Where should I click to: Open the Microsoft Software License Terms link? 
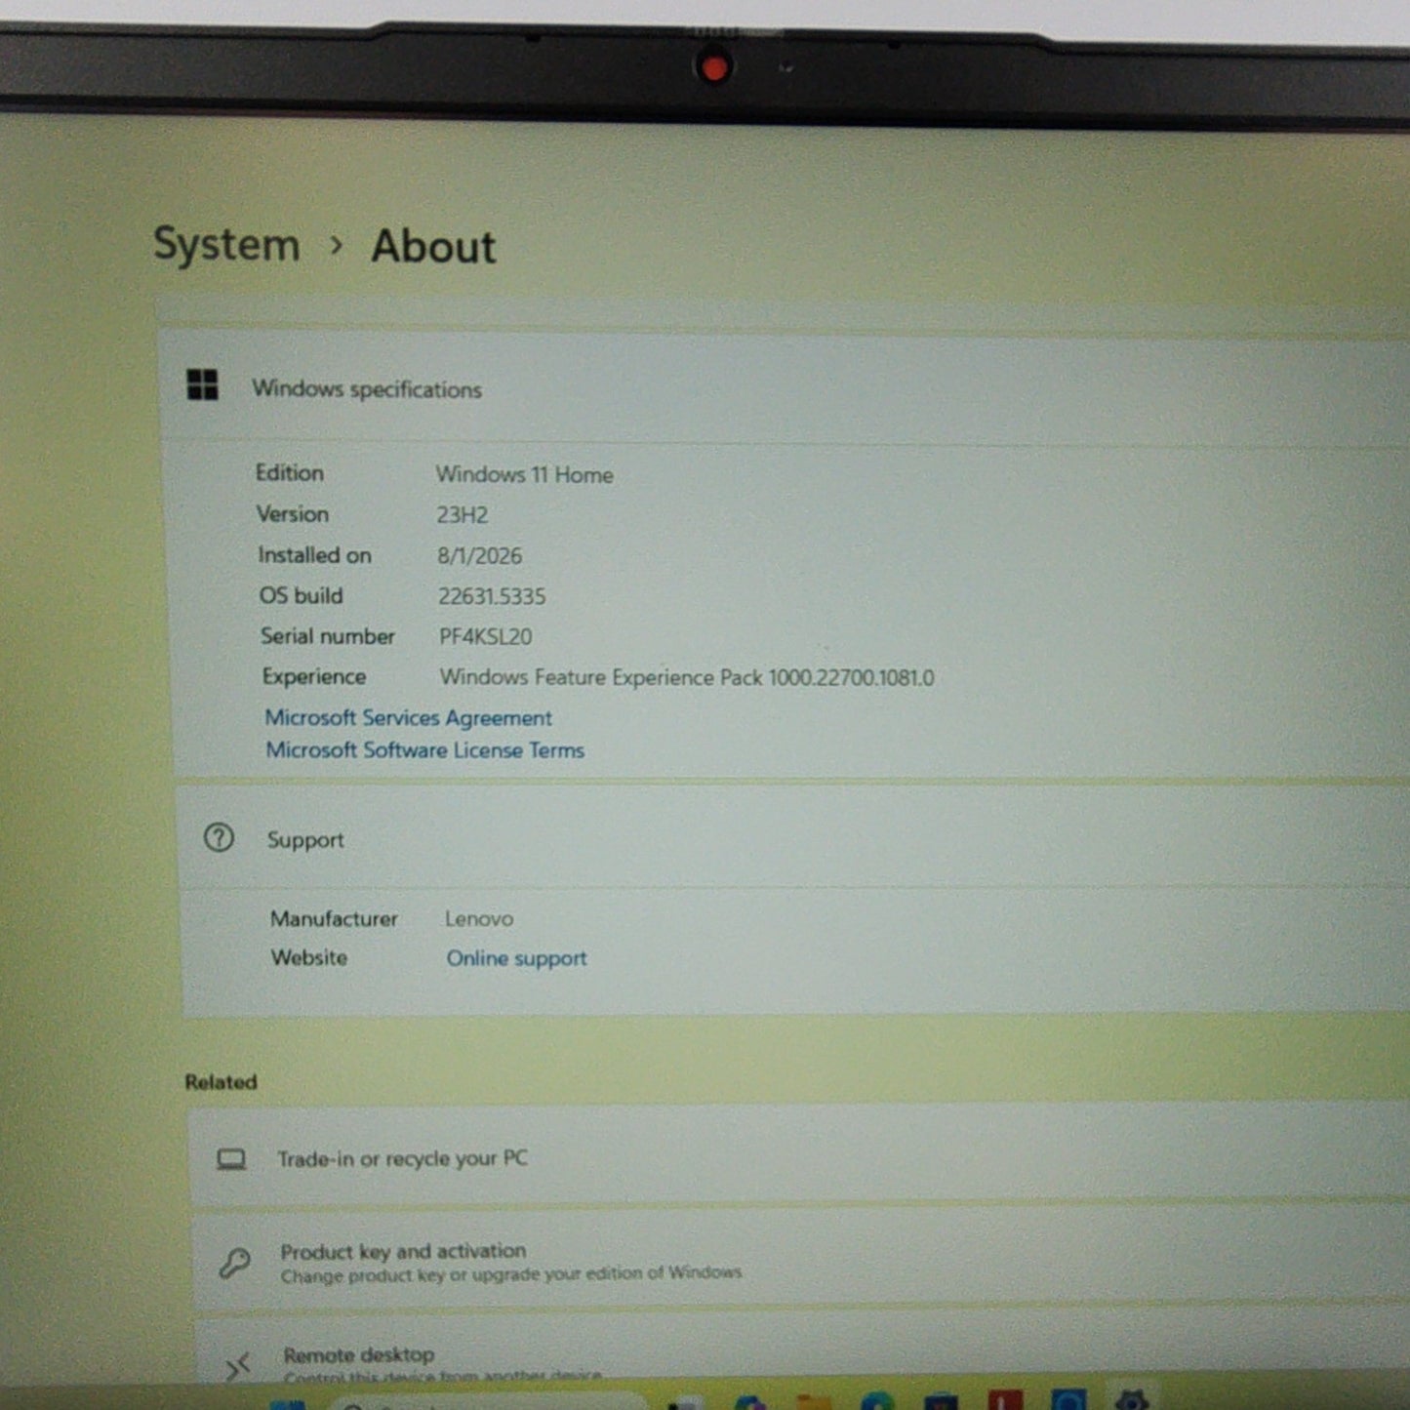[425, 750]
